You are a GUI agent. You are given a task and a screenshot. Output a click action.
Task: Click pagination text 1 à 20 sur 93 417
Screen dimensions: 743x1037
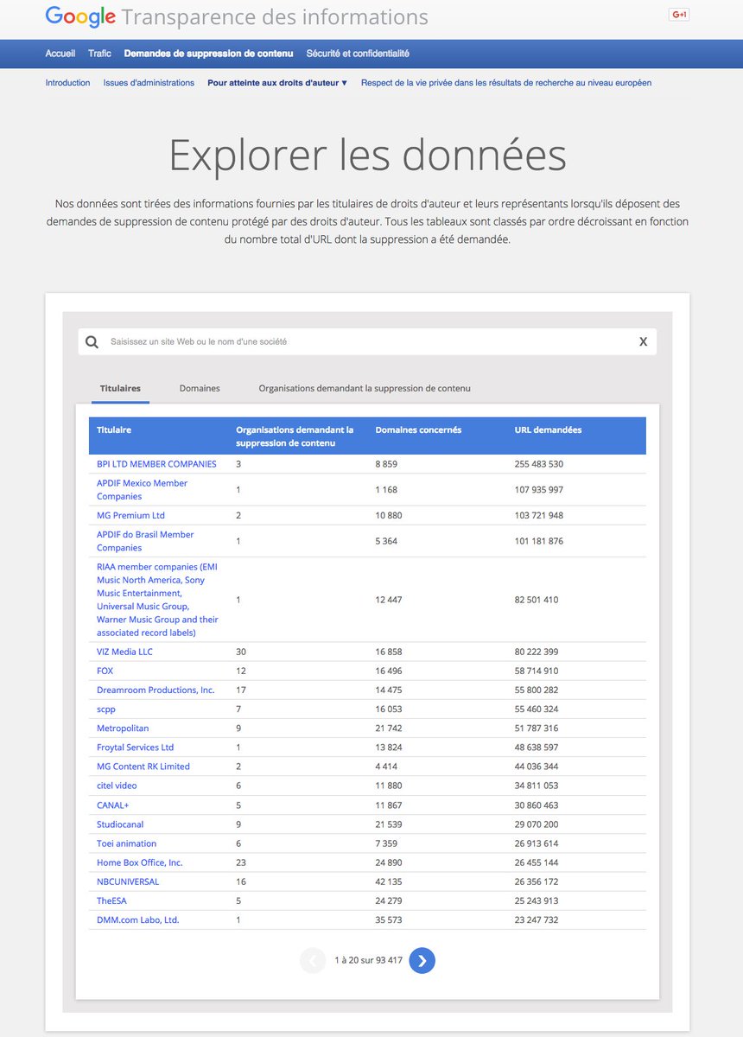[369, 960]
